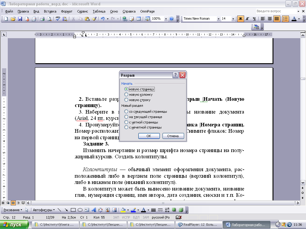The width and height of the screenshot is (306, 229).
Task: Open the Вставка menu
Action: point(50,11)
